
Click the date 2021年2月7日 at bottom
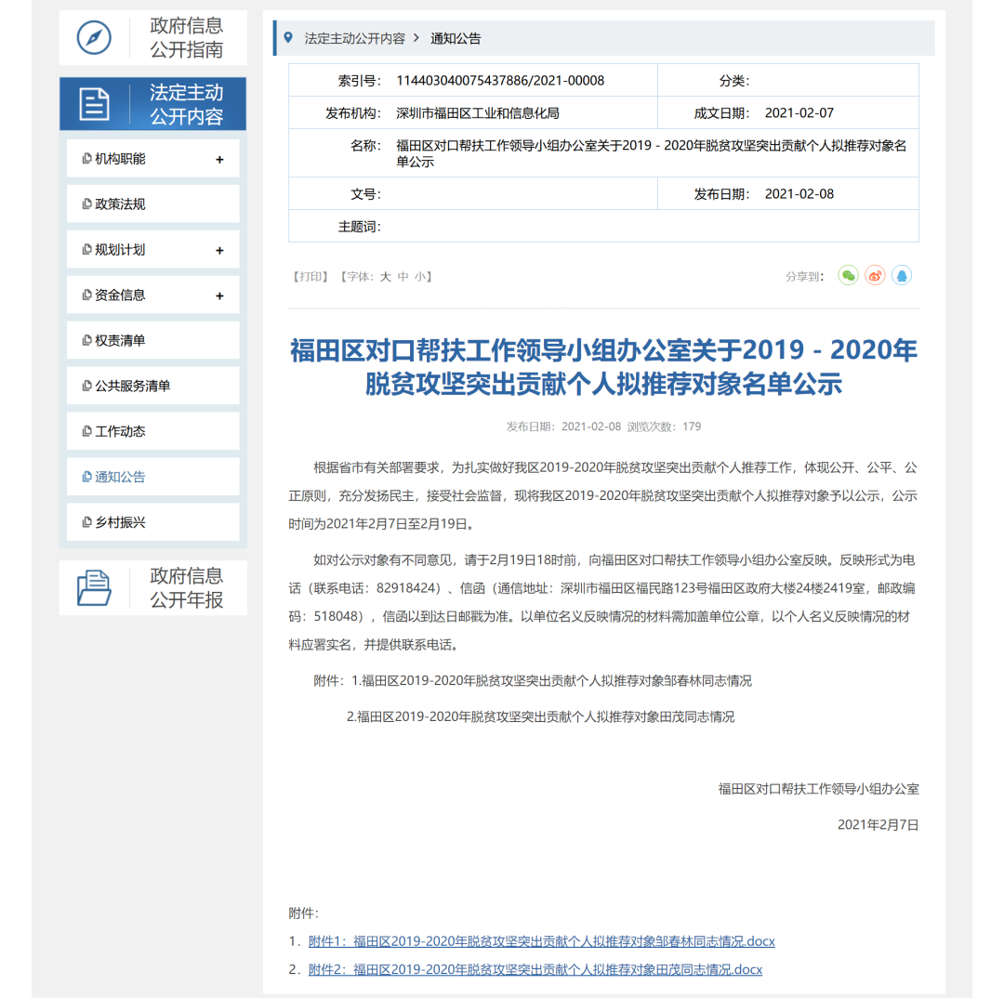point(878,824)
